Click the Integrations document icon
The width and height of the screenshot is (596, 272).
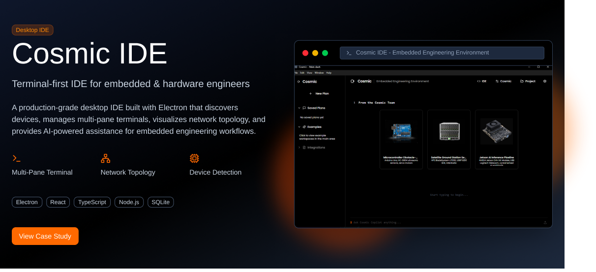304,148
